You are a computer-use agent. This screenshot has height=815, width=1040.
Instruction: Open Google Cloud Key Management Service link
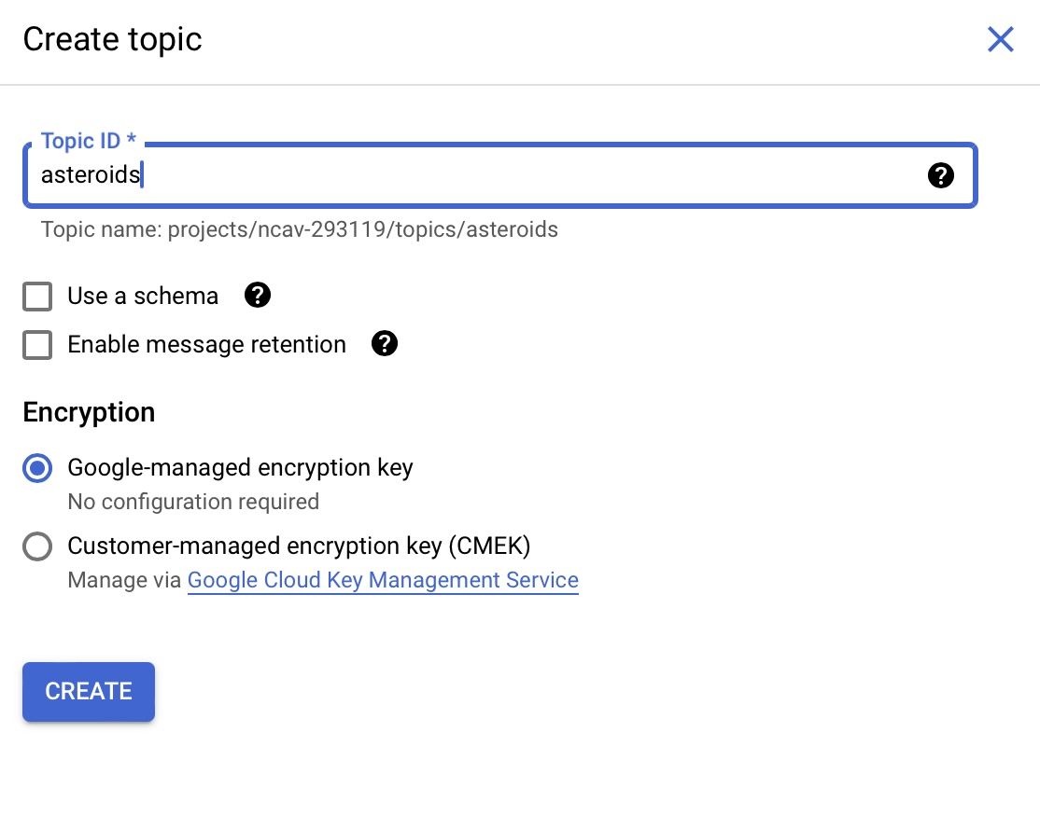(383, 580)
